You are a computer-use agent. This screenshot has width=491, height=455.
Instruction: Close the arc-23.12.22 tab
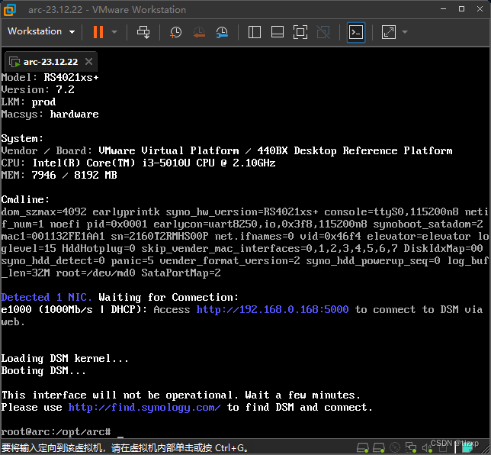(x=89, y=62)
